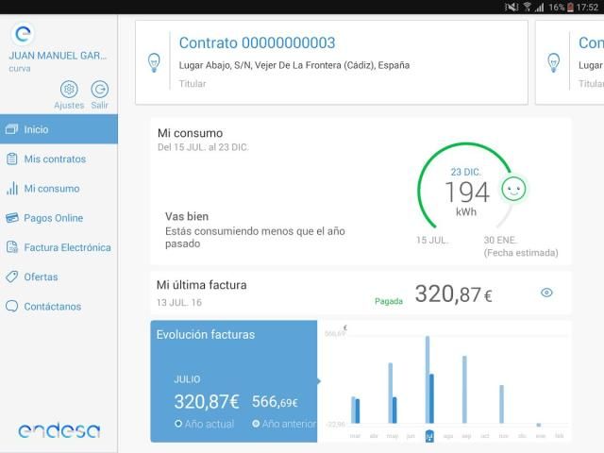Image resolution: width=604 pixels, height=453 pixels.
Task: Select the Año anterior radio option
Action: coord(256,424)
